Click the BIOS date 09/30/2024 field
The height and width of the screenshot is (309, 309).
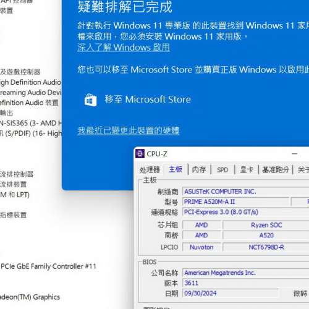(x=231, y=293)
